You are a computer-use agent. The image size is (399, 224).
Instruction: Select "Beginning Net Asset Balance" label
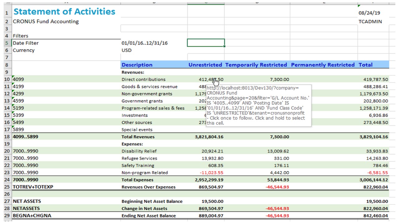coord(152,201)
